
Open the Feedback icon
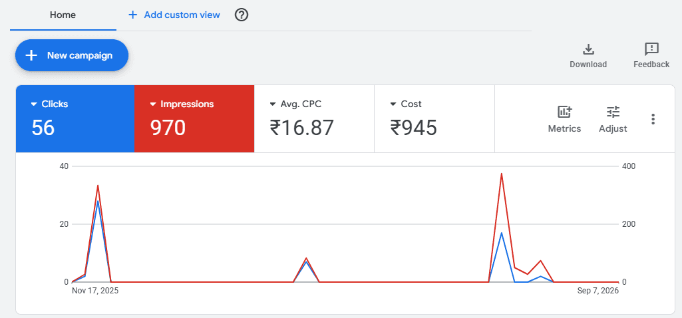[651, 50]
